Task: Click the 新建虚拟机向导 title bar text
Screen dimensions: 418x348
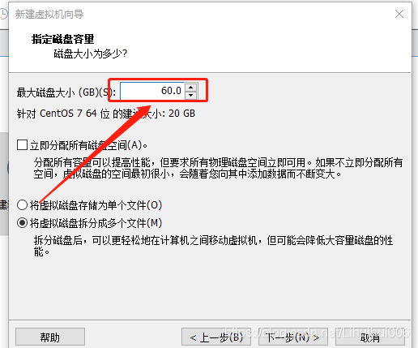Action: click(x=49, y=14)
